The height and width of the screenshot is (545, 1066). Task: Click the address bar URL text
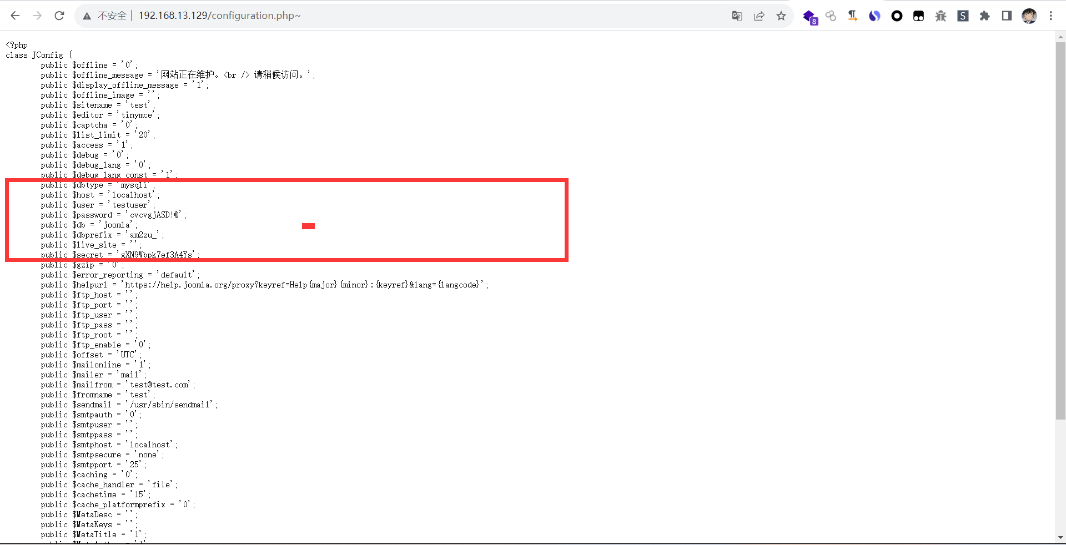coord(219,16)
